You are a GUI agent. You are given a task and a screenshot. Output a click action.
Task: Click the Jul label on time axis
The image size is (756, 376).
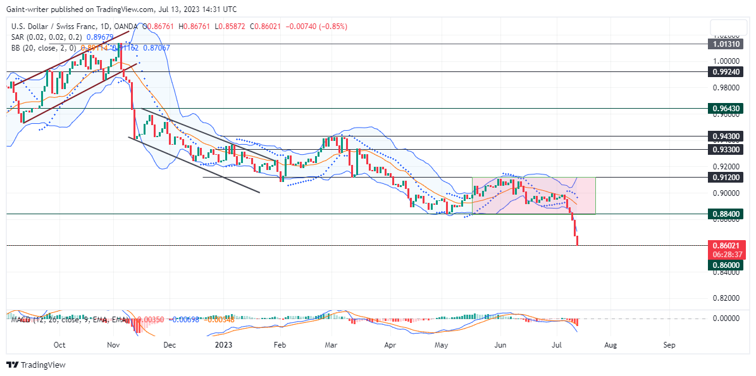(x=557, y=345)
